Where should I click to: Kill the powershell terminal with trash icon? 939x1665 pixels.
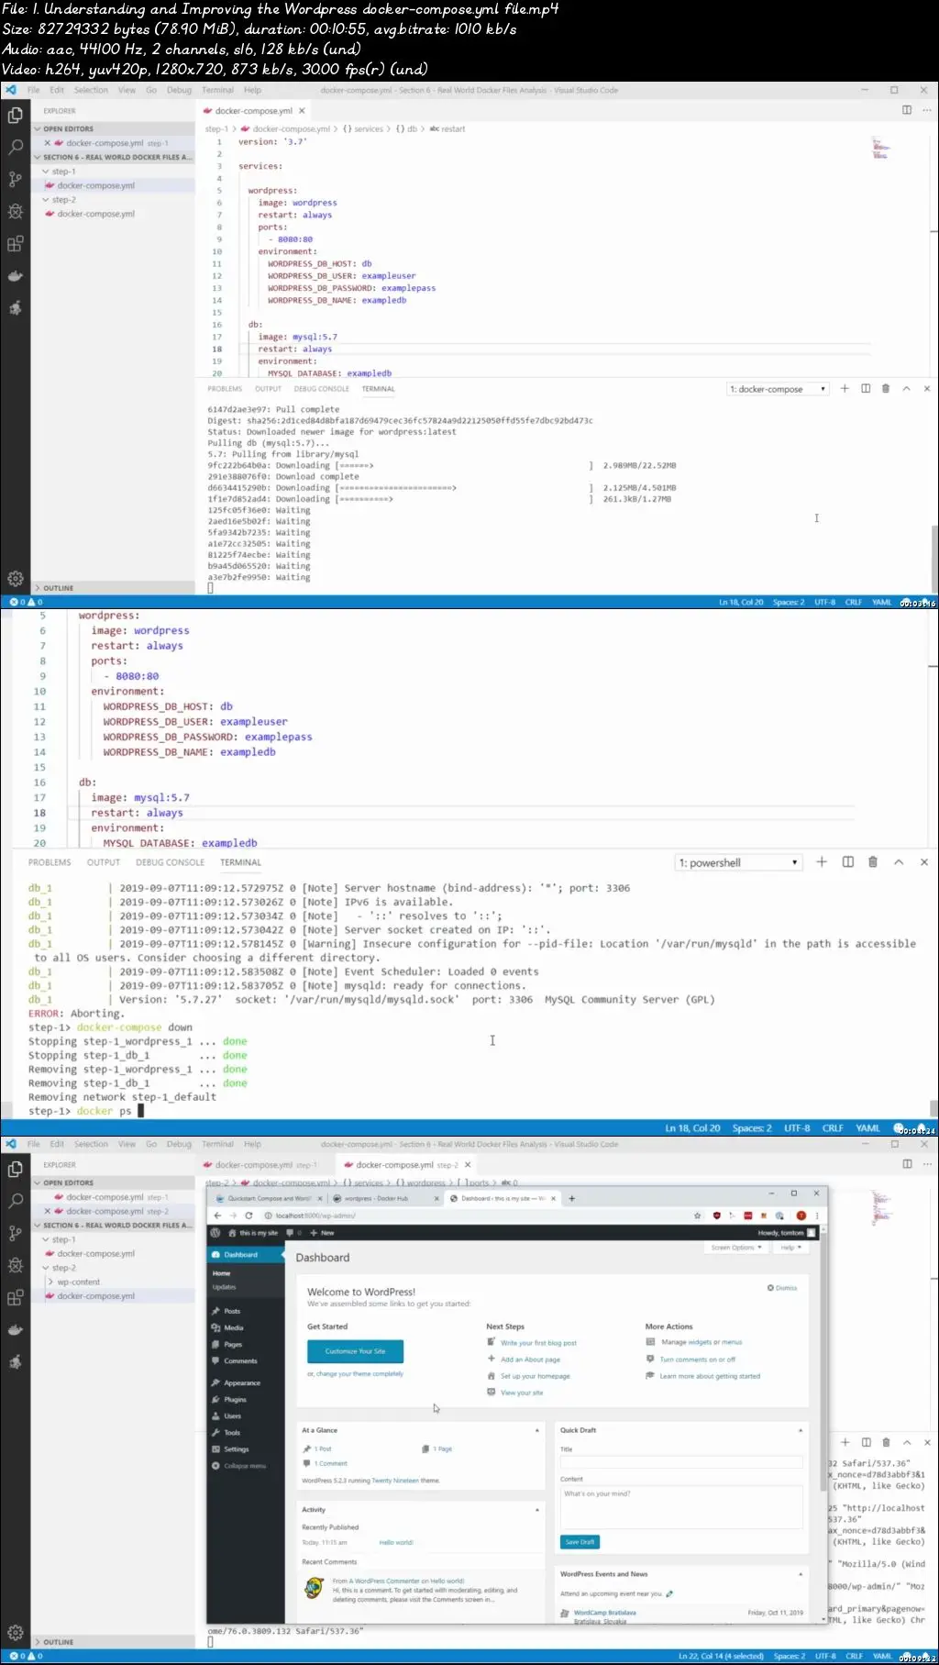click(873, 862)
